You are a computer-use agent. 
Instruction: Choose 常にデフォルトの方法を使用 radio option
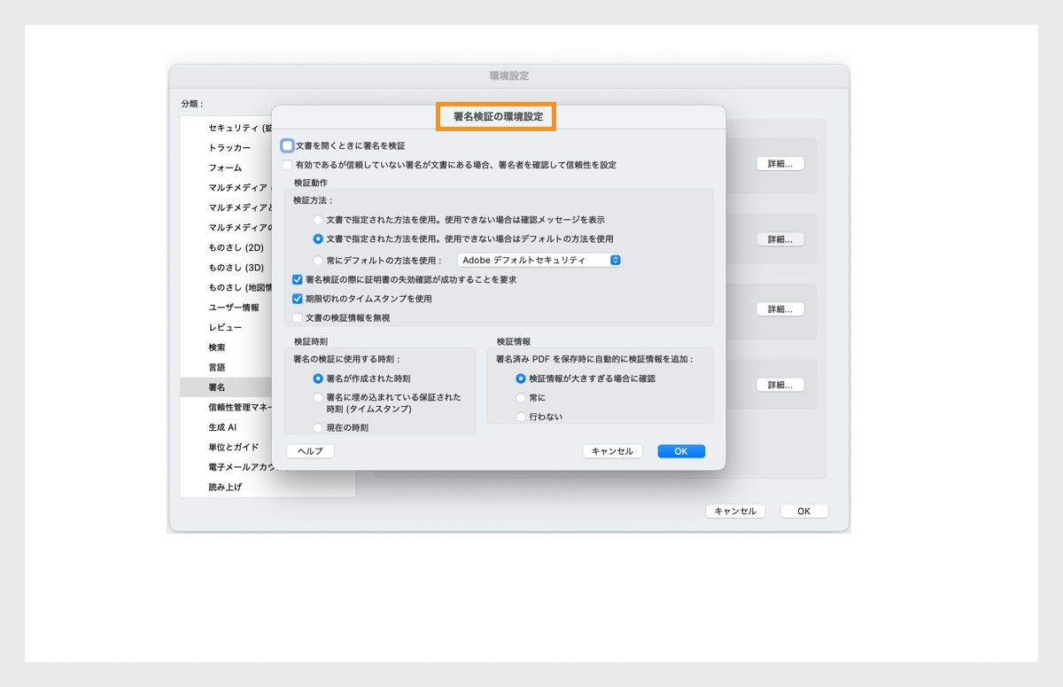pos(318,260)
